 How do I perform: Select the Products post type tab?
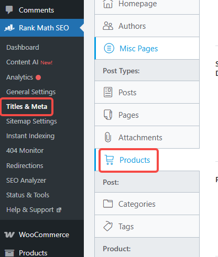147,160
